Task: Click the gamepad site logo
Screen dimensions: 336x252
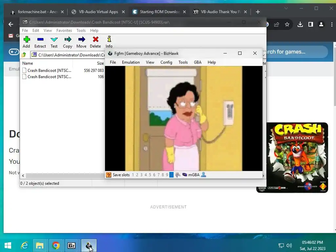Action: tap(14, 52)
